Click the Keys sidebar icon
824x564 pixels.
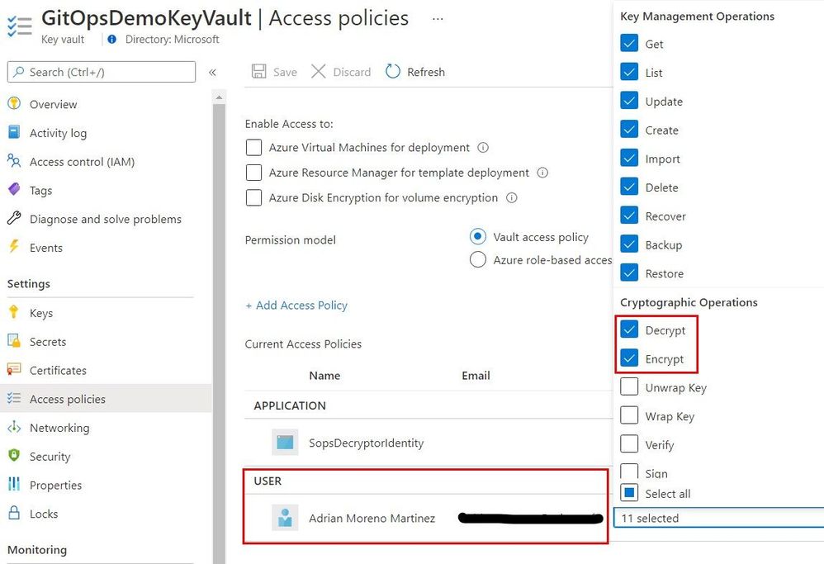(14, 312)
